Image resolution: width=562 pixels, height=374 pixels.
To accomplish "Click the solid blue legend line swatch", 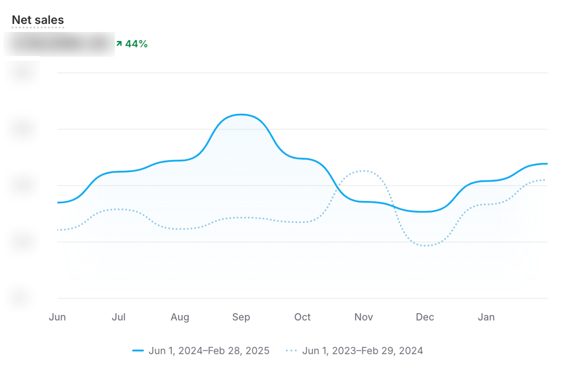I will [x=138, y=350].
